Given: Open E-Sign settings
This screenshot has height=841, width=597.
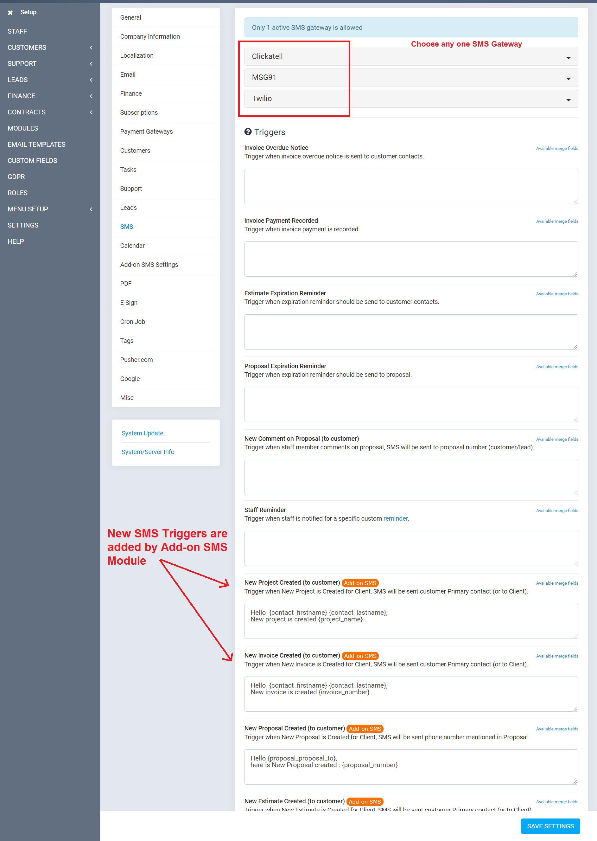Looking at the screenshot, I should 166,303.
